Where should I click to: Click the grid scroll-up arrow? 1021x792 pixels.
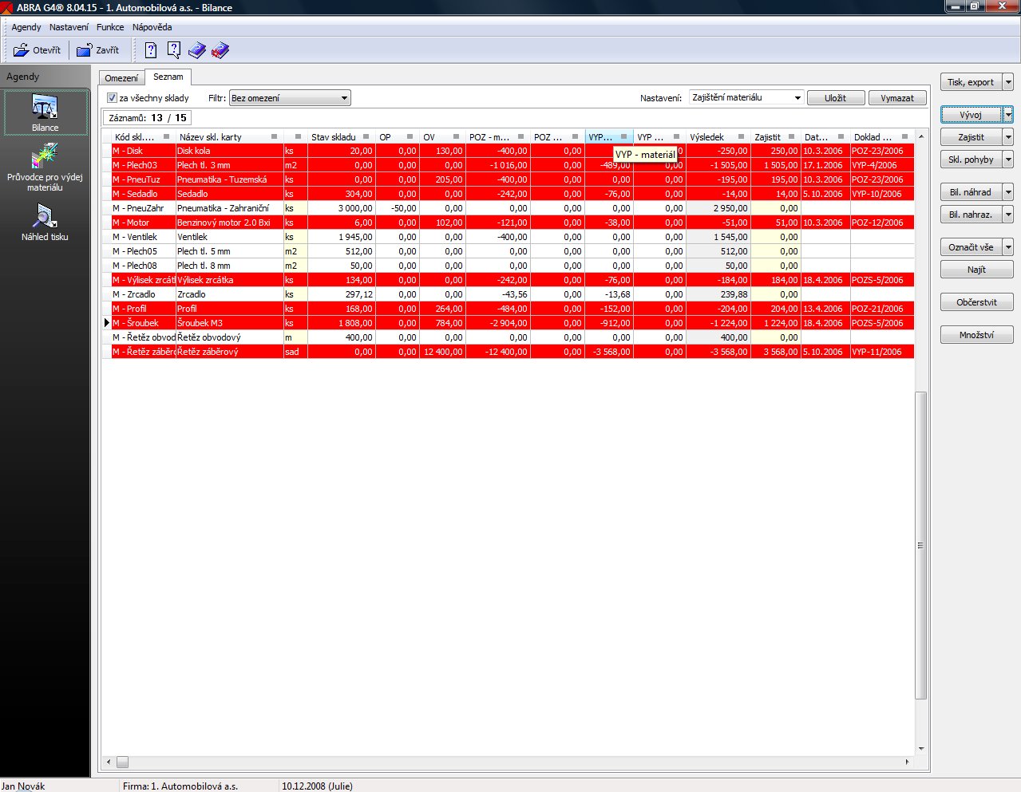pyautogui.click(x=921, y=136)
